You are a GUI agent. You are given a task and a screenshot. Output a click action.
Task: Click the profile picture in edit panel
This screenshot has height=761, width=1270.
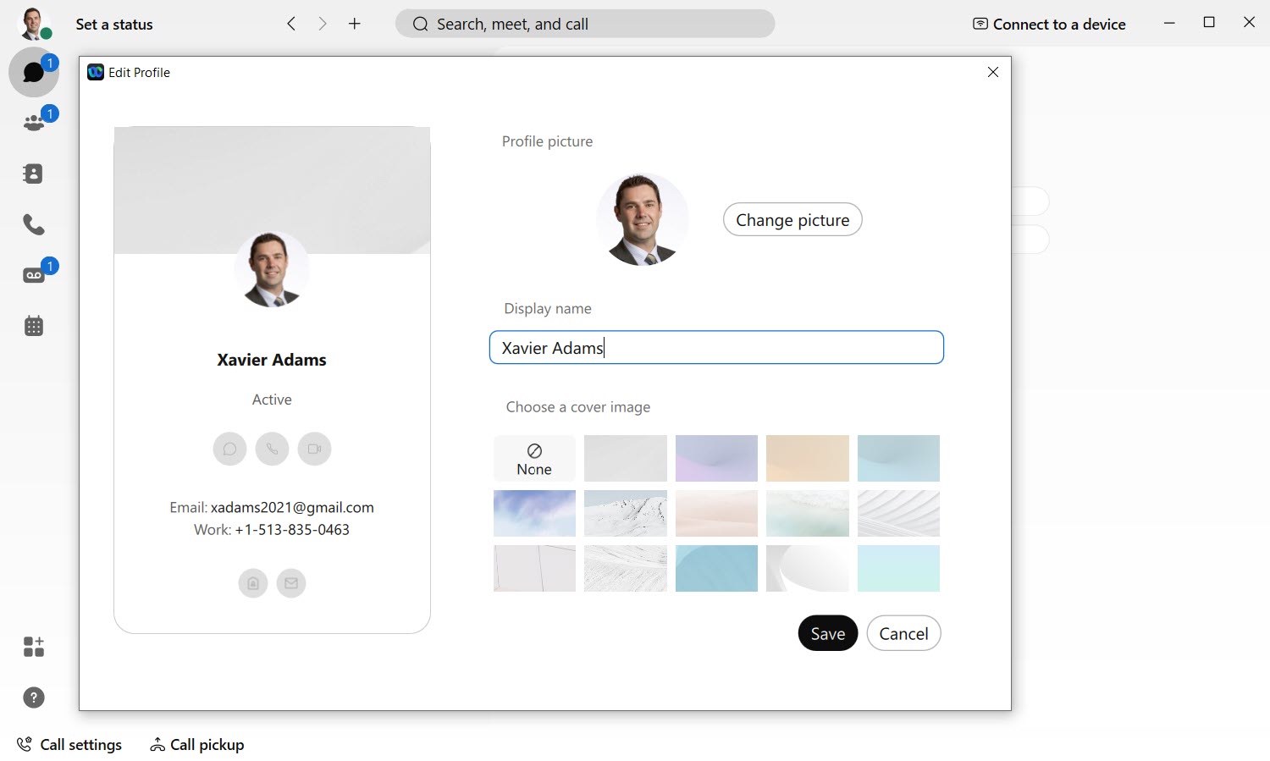pos(643,219)
